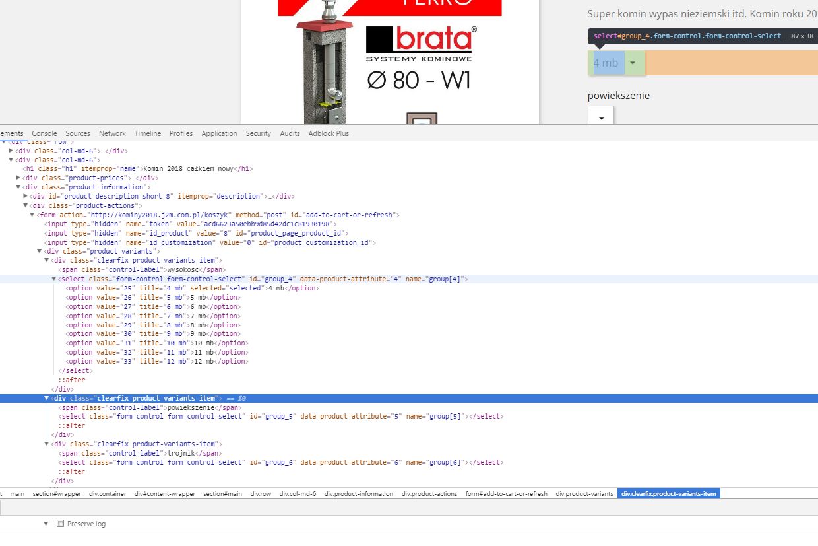This screenshot has height=546, width=818.
Task: Select the select group_6 element line
Action: click(x=281, y=463)
